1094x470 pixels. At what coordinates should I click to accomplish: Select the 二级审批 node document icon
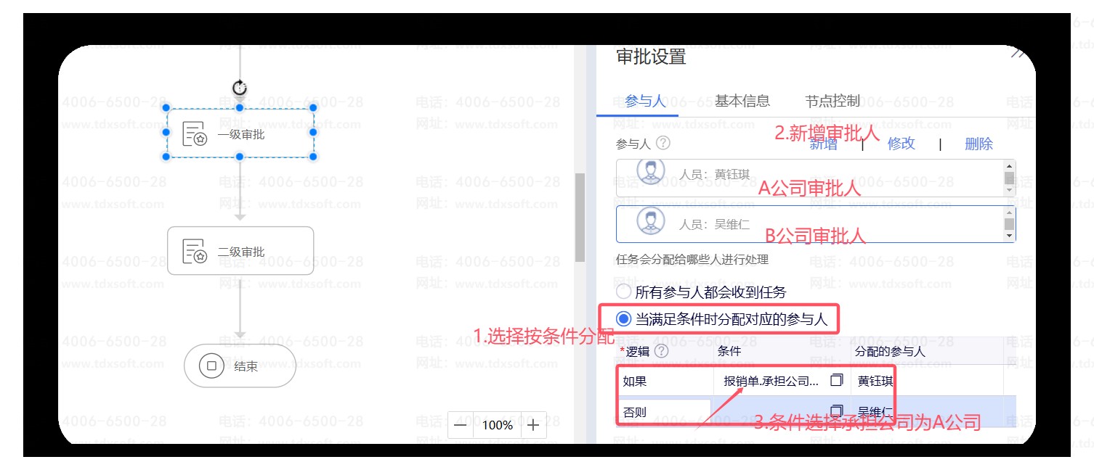[x=195, y=251]
